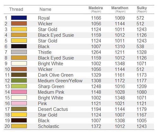Select the Black Eyed Susie name in row 4
The image size is (158, 133).
[x=56, y=35]
